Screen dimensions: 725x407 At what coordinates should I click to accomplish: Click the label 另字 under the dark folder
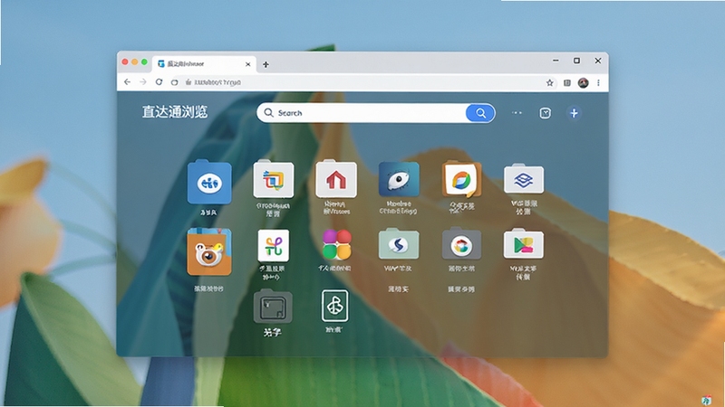[273, 332]
